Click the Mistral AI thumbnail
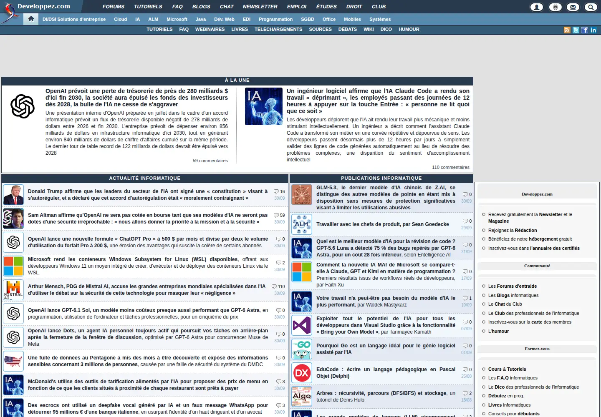Screen dimensions: 601x417 pos(13,290)
